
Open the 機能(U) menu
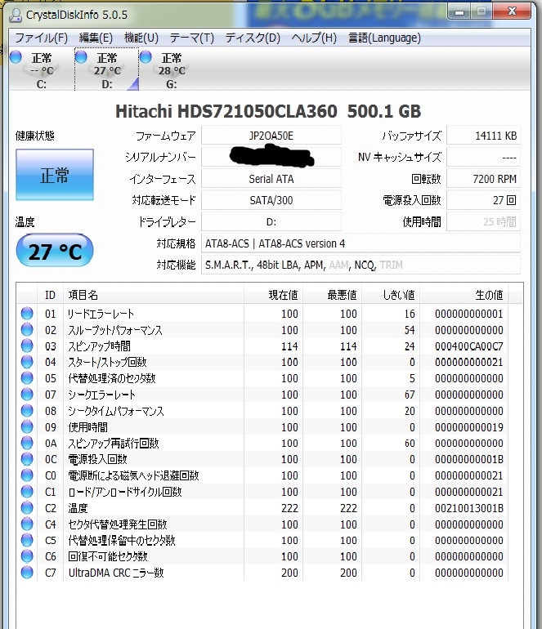tap(141, 38)
